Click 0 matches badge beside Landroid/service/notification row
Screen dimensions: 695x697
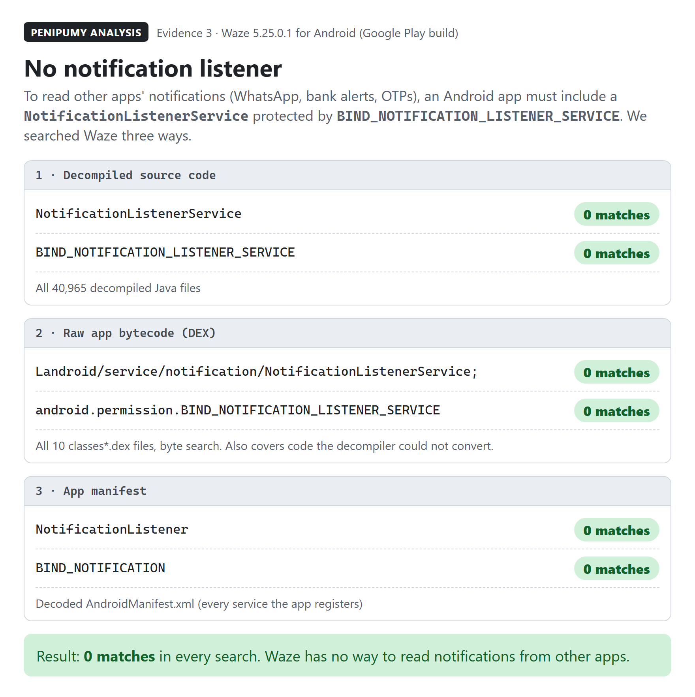pos(616,372)
